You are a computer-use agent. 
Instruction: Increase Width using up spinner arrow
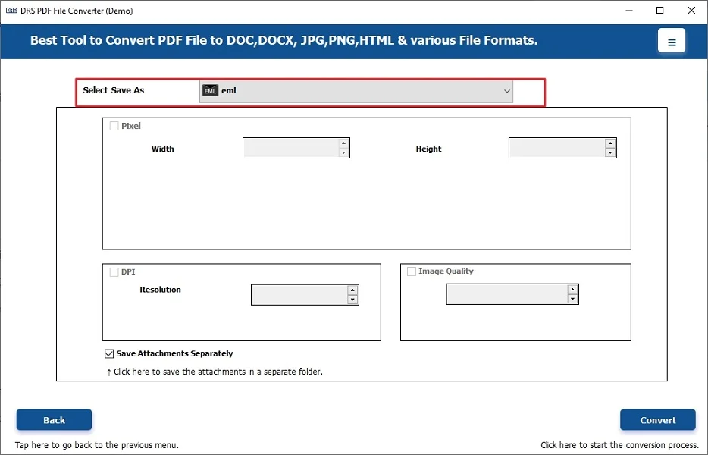point(344,143)
